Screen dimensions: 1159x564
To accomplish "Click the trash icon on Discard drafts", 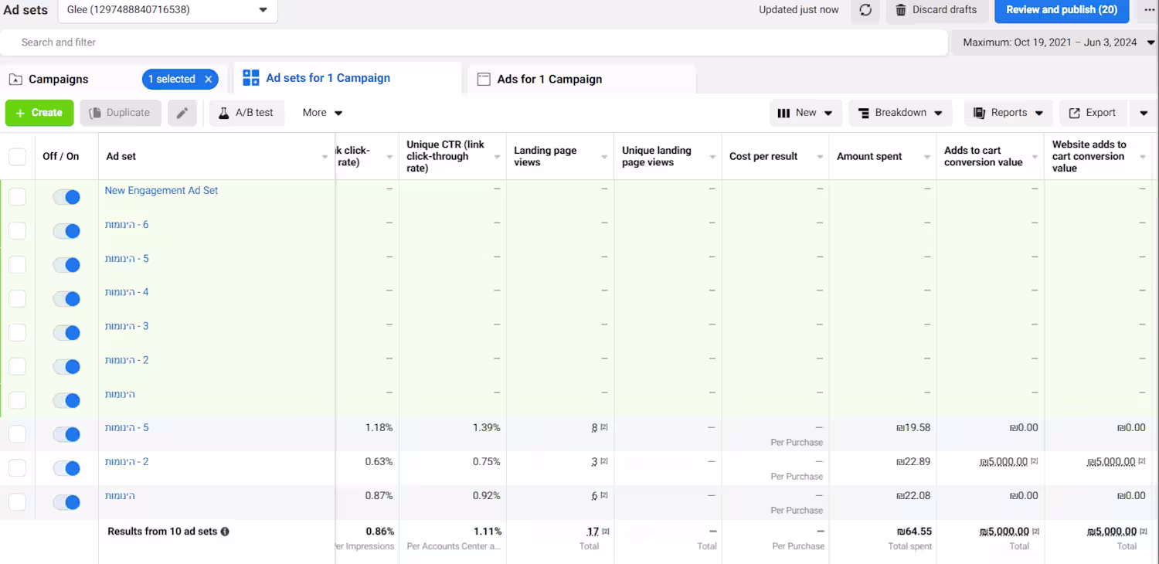I will coord(901,10).
